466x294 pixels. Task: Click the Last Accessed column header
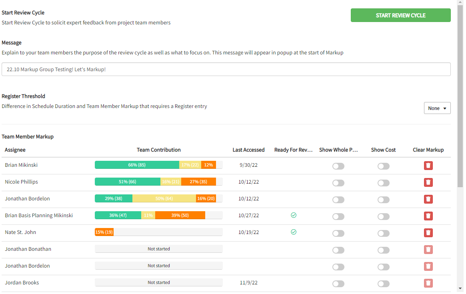248,150
